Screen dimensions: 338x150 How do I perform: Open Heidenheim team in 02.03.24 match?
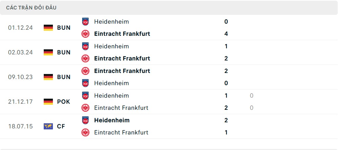112,46
